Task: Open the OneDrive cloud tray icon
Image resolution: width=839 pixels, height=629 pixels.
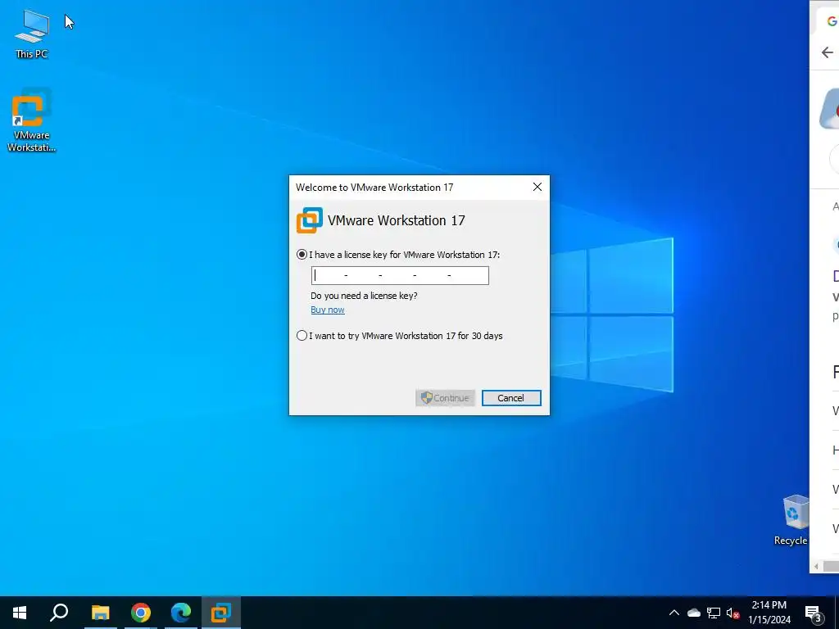Action: click(694, 613)
